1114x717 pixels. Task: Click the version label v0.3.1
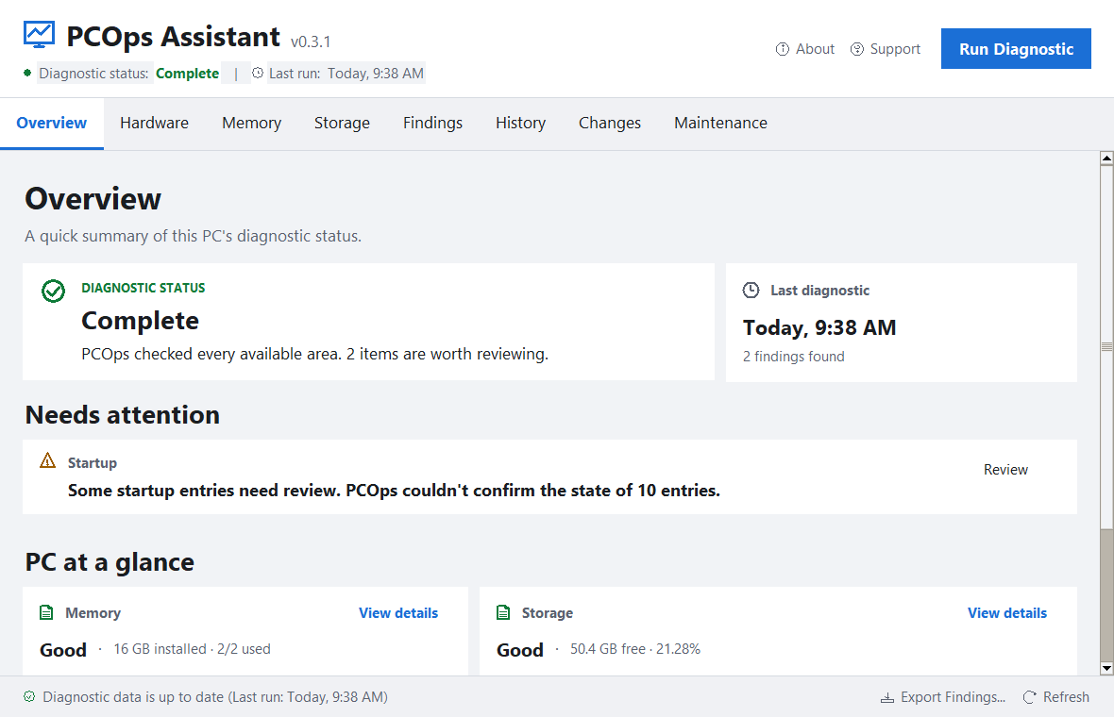[311, 42]
